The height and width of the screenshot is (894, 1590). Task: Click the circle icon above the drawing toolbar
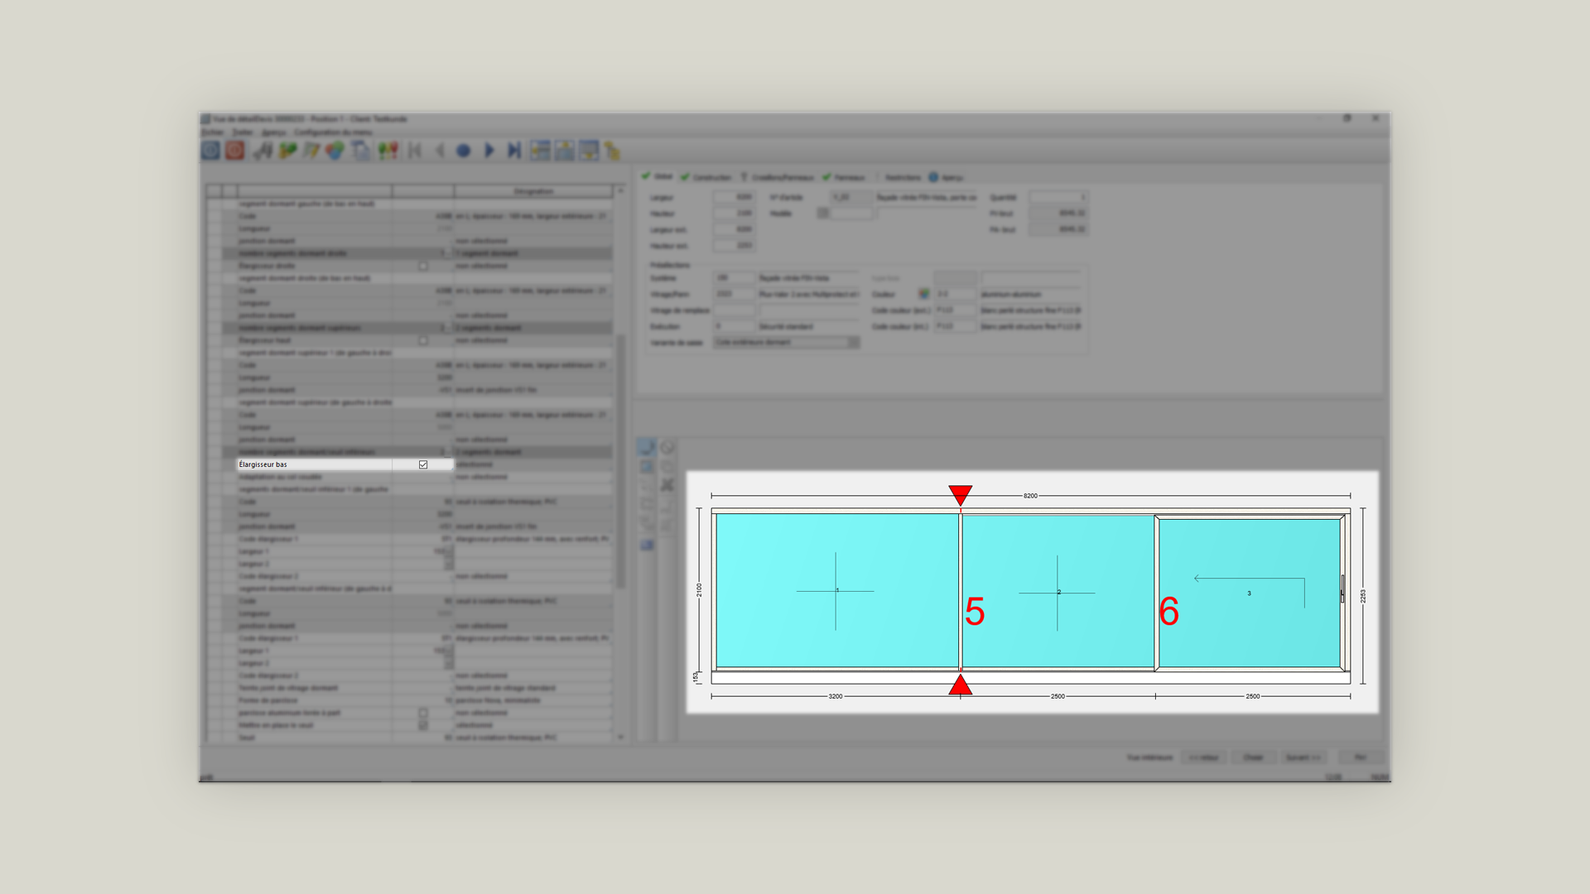pyautogui.click(x=667, y=448)
